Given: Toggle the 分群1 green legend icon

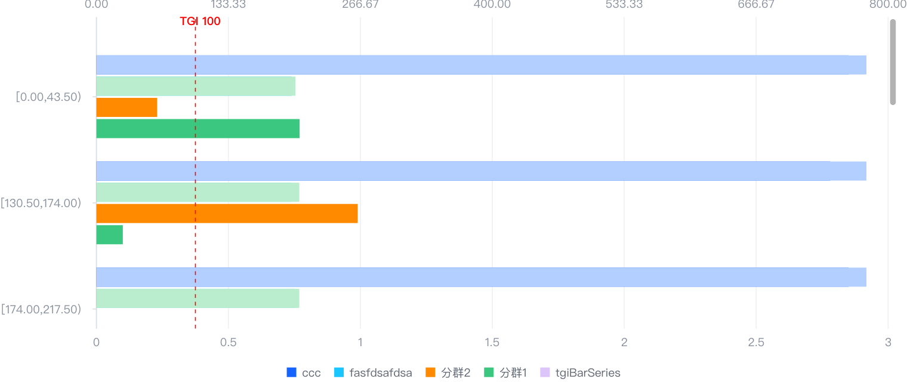Looking at the screenshot, I should 488,373.
